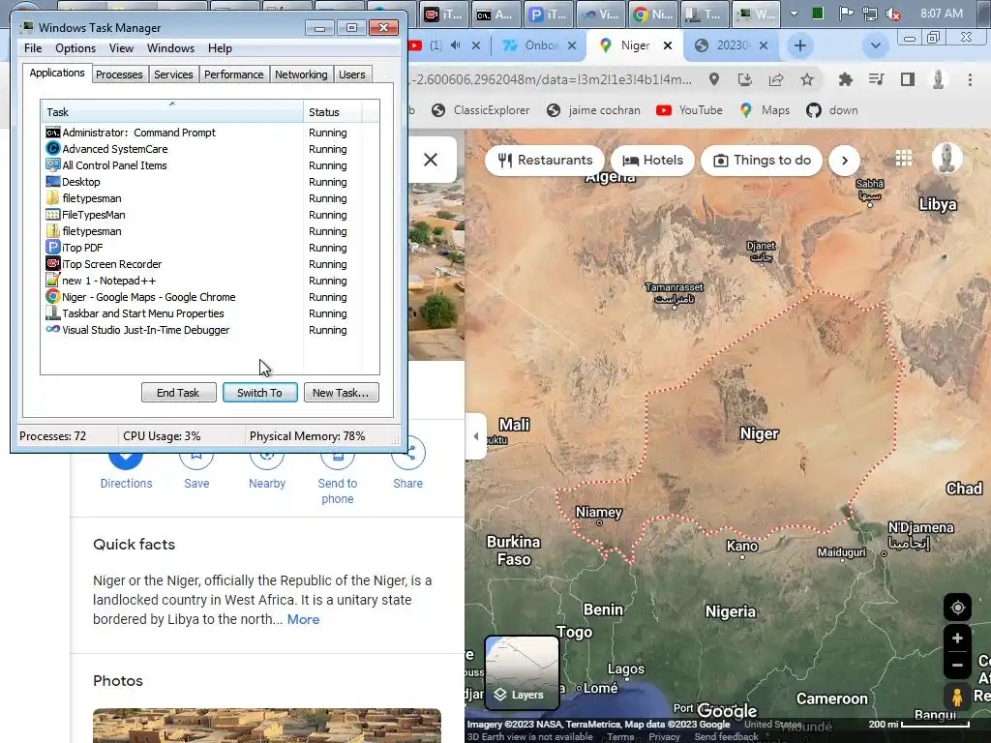Switch to the Services tab

tap(173, 74)
